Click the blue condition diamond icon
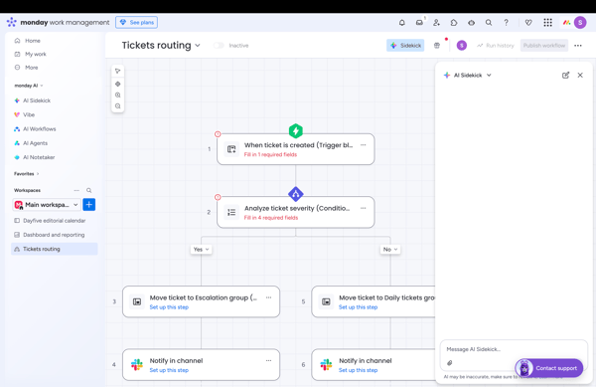Viewport: 596px width, 387px height. [296, 194]
